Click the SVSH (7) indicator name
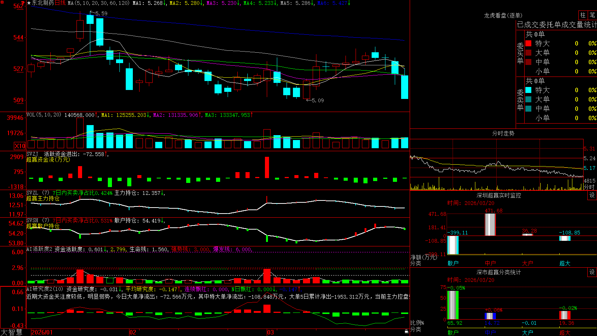 click(38, 221)
